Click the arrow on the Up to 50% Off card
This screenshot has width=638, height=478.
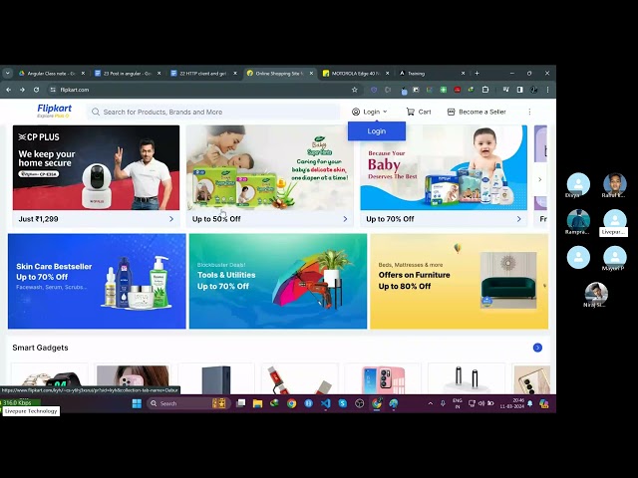(x=345, y=219)
